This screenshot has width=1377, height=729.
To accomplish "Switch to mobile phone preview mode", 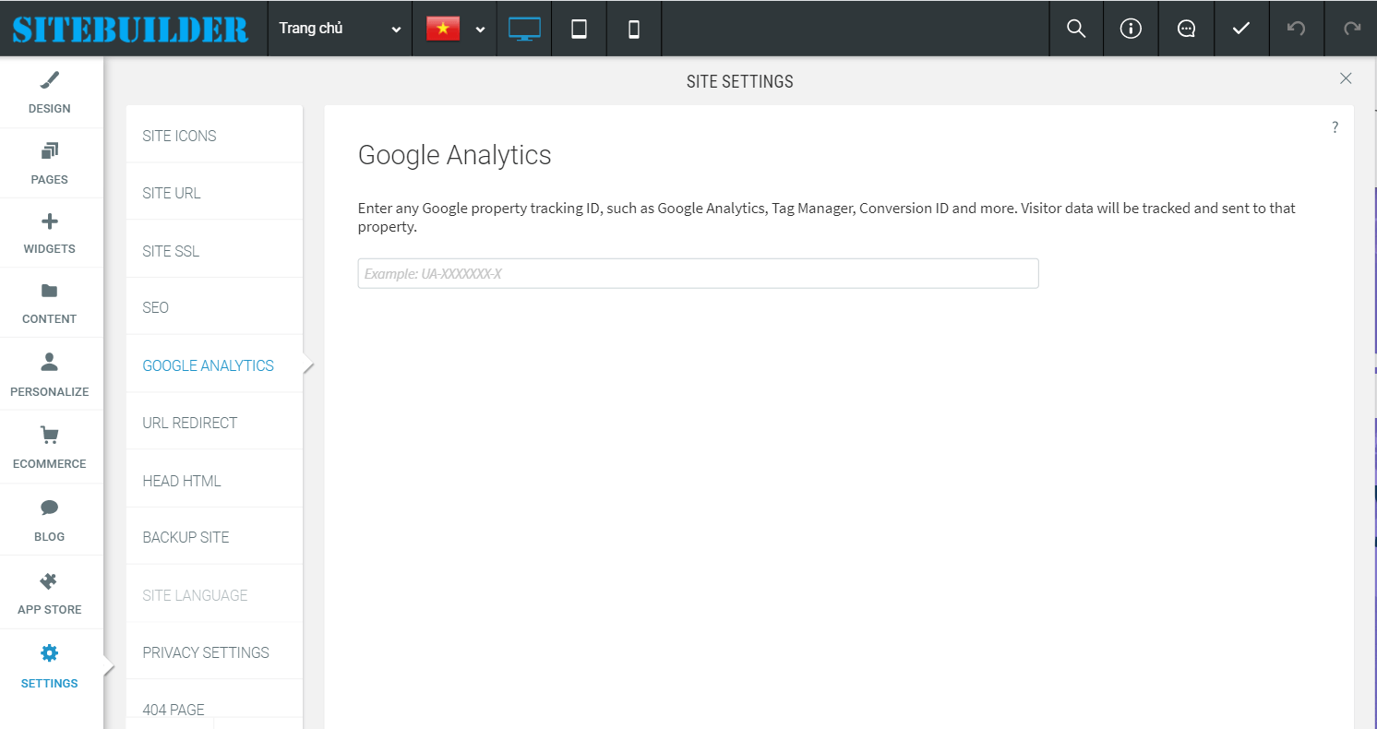I will pyautogui.click(x=634, y=29).
